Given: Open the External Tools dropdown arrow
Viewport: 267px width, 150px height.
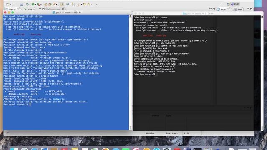Looking at the screenshot, I should click(x=41, y=4).
